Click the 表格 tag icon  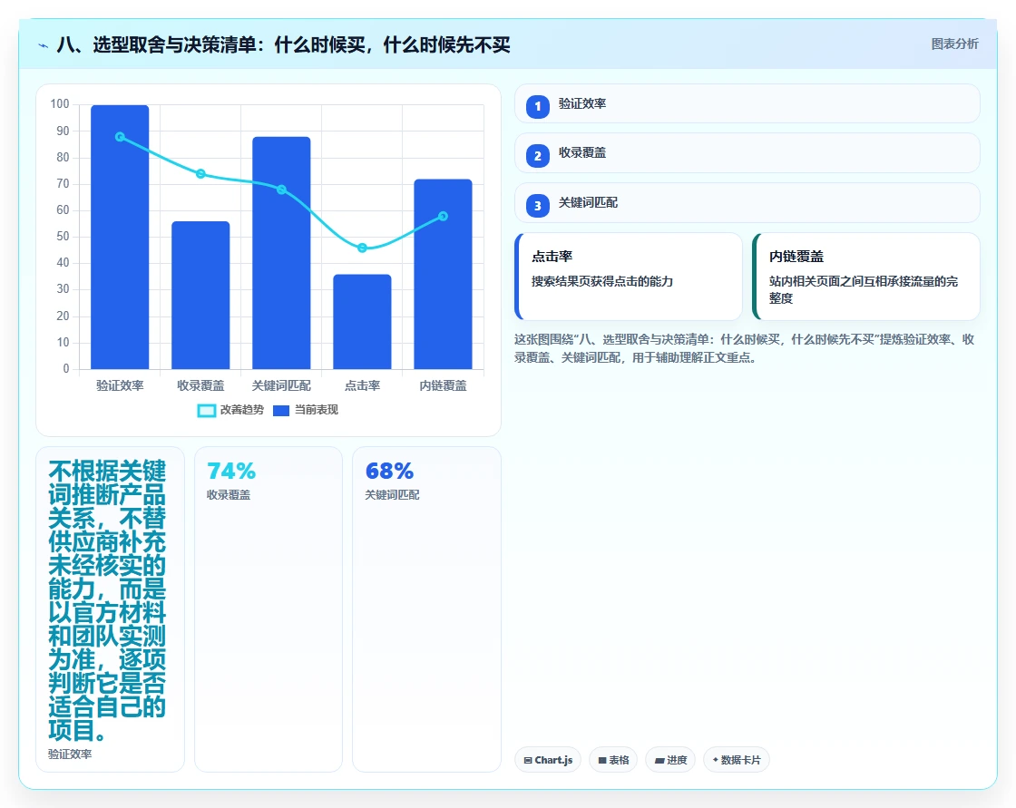[x=602, y=760]
